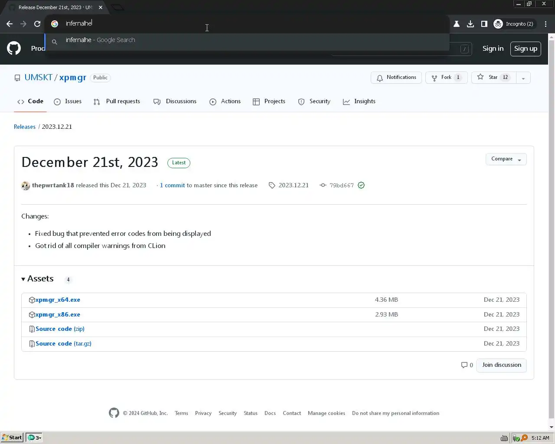This screenshot has width=555, height=444.
Task: Download Source code (tar.gz)
Action: [x=63, y=344]
